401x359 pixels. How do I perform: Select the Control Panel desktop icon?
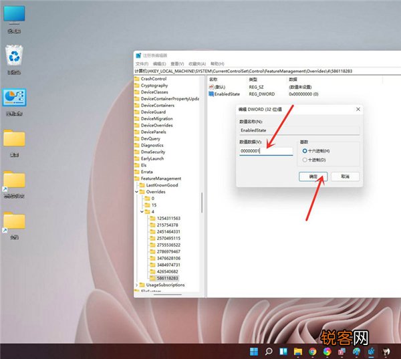14,102
